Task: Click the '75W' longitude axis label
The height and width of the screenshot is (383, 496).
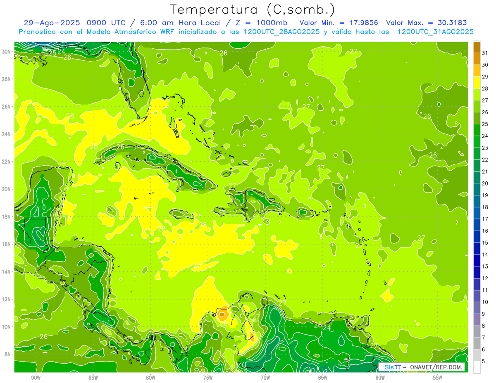Action: click(208, 378)
